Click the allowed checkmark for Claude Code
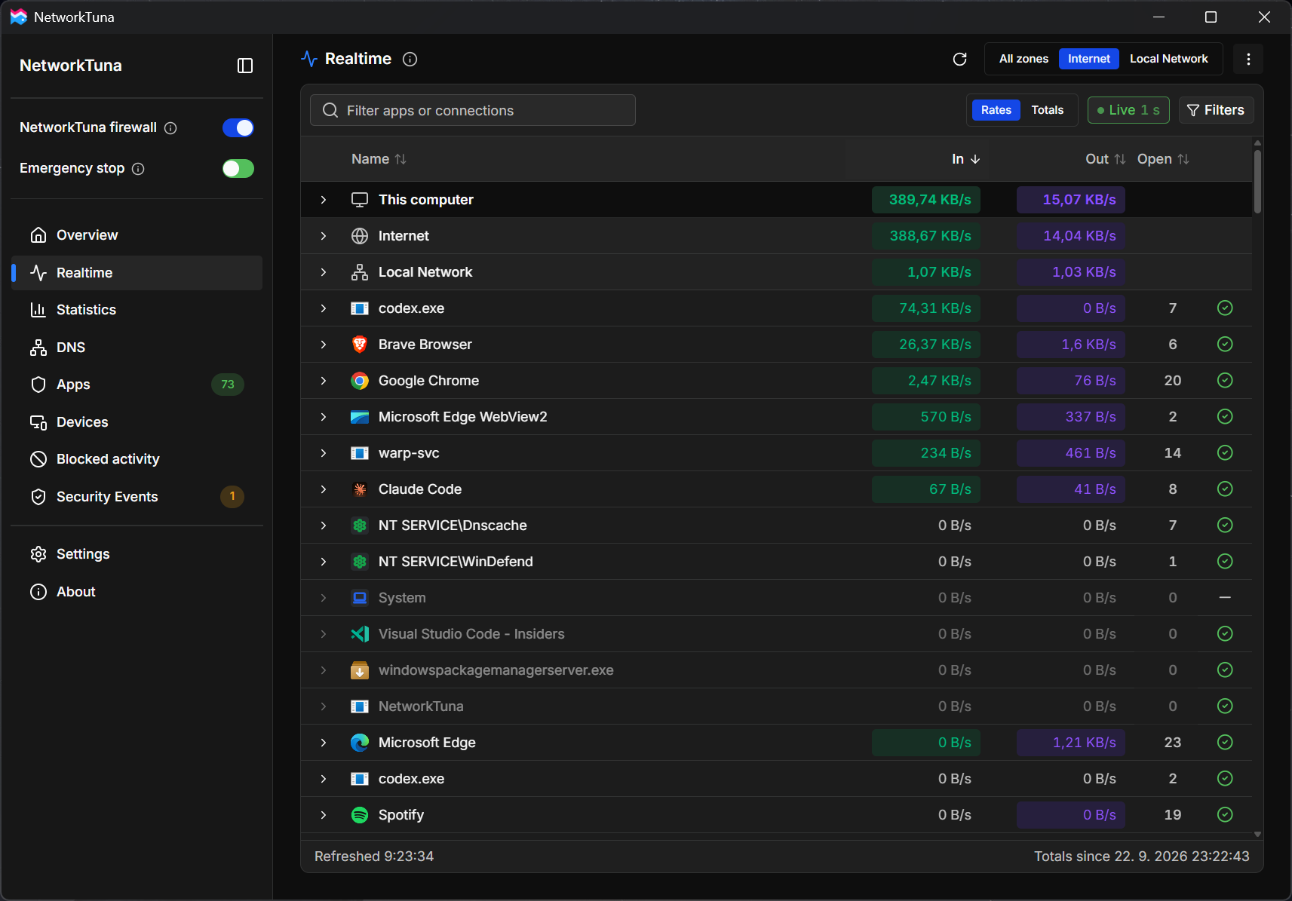 click(x=1225, y=489)
